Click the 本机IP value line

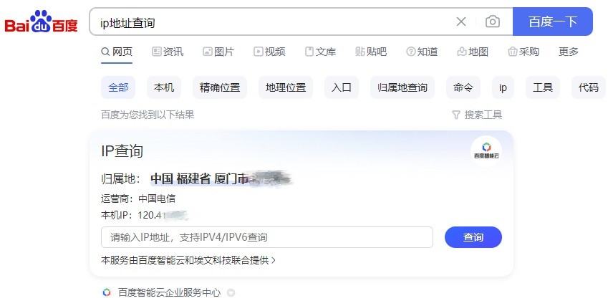click(x=144, y=215)
